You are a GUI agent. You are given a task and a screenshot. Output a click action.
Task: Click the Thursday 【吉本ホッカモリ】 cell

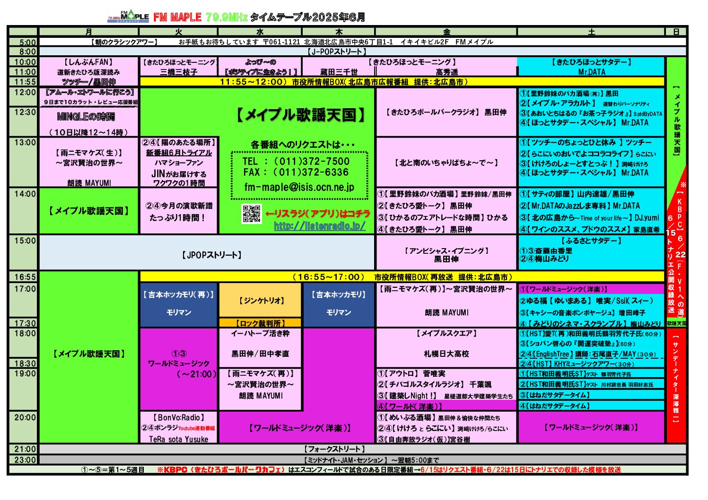339,304
